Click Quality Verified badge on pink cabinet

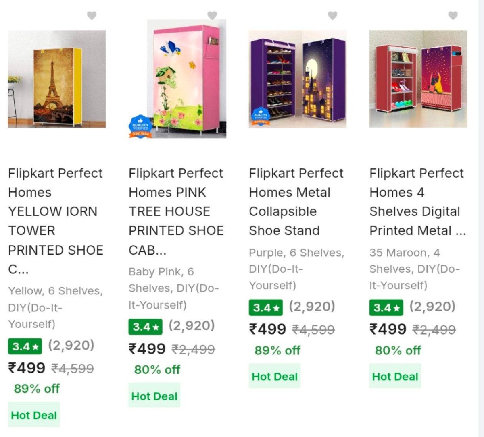pyautogui.click(x=140, y=126)
